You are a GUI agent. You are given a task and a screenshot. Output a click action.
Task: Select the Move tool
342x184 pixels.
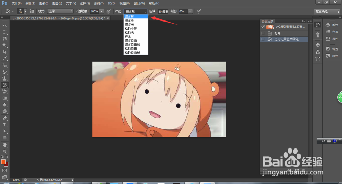point(4,26)
